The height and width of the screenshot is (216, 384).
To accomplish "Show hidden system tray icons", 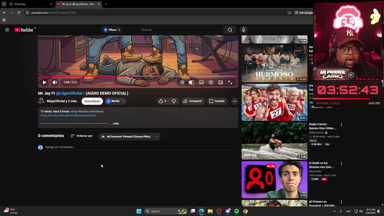I will (334, 211).
